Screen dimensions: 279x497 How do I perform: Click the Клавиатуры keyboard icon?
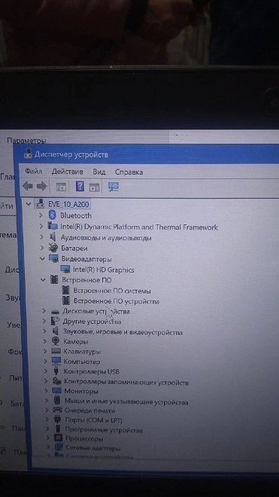tap(56, 352)
